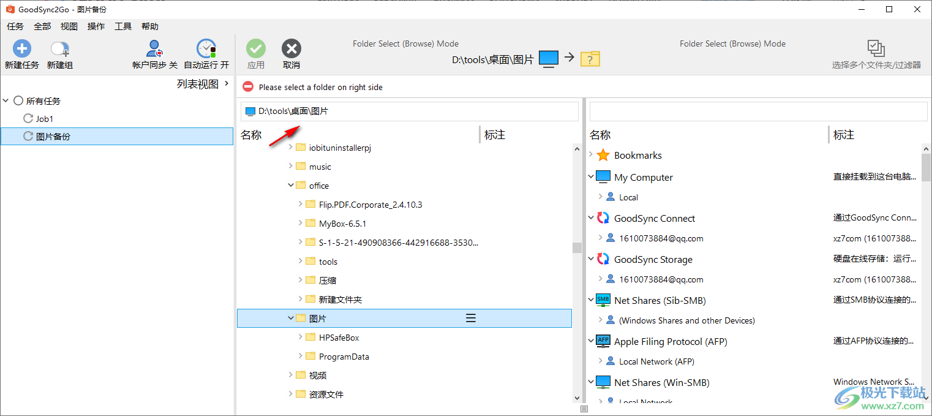
Task: Click the Apple Filing Protocol AFP icon
Action: point(603,341)
